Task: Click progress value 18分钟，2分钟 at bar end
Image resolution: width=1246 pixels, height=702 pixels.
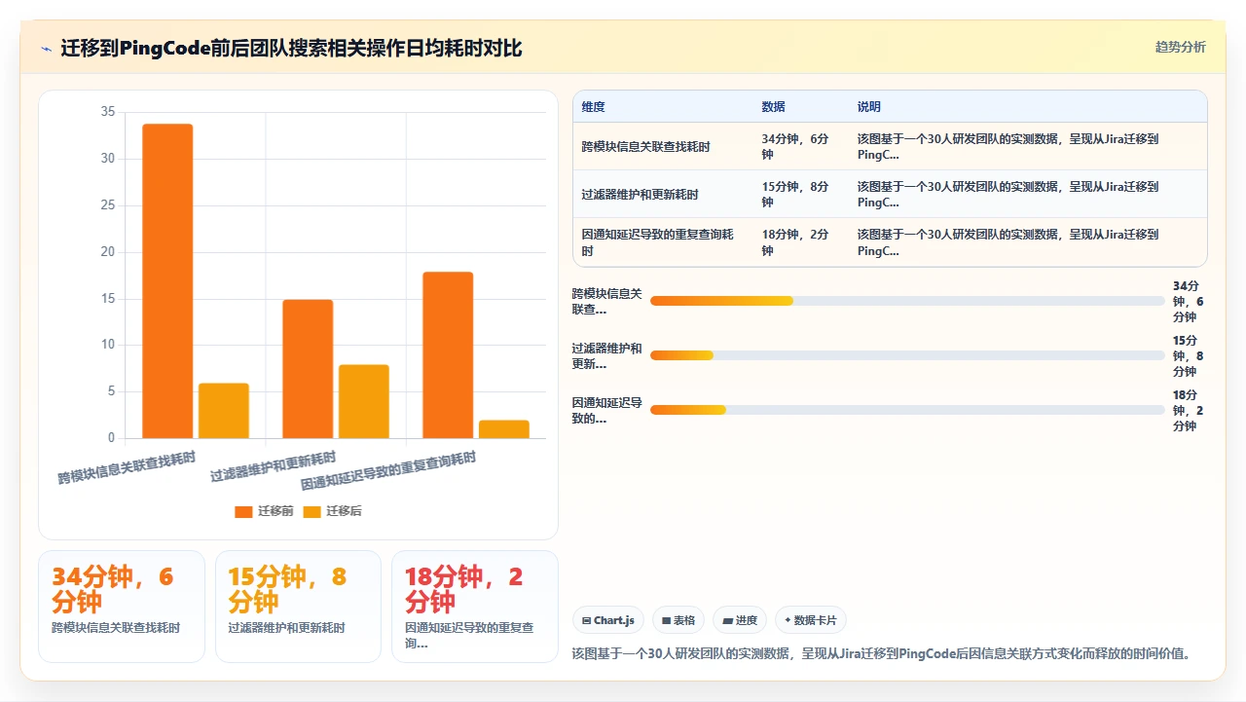Action: 1189,410
